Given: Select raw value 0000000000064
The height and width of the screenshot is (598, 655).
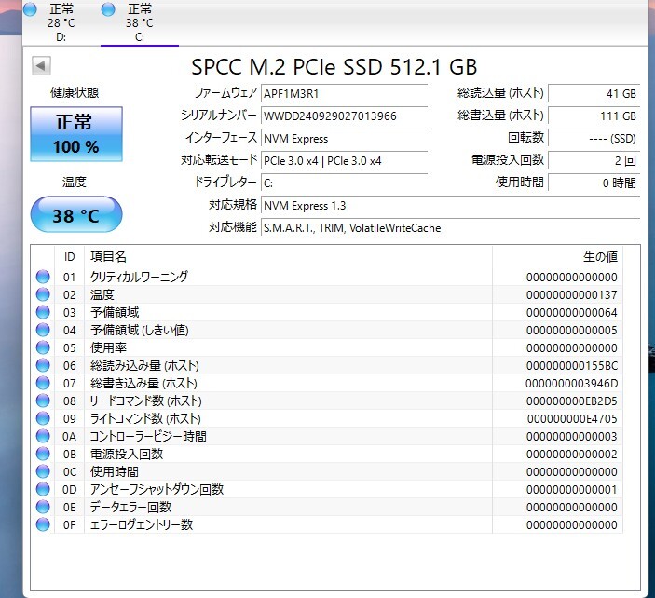Looking at the screenshot, I should tap(571, 312).
